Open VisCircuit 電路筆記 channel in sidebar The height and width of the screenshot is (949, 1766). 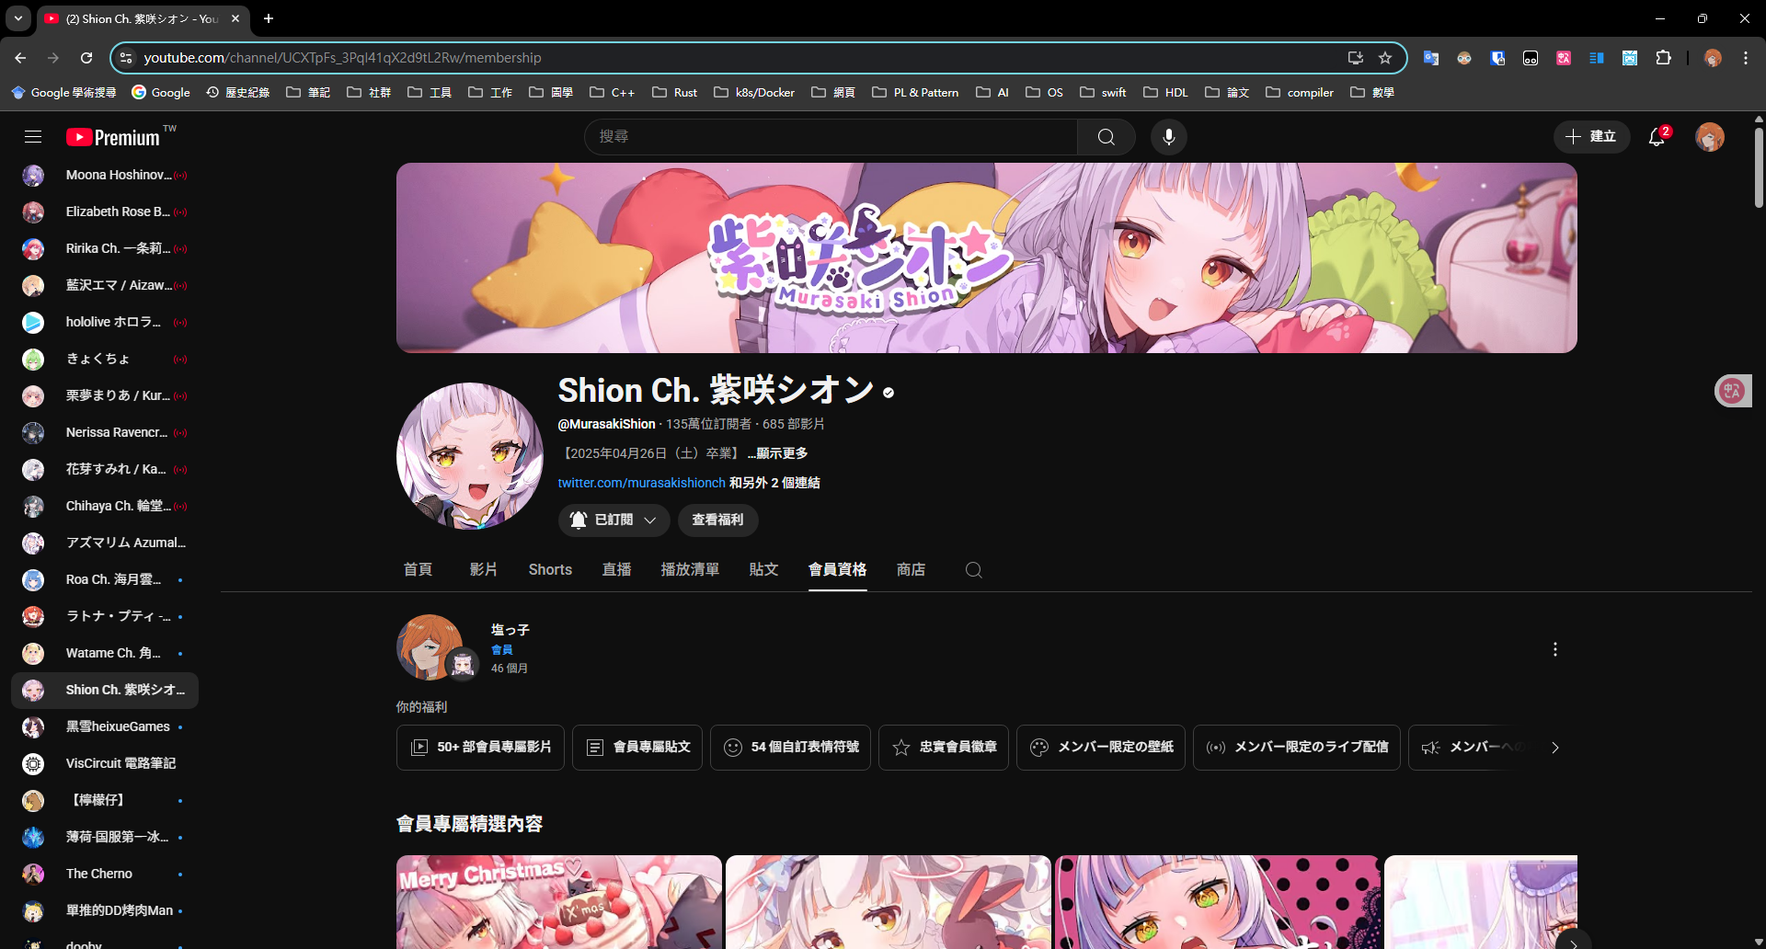104,763
